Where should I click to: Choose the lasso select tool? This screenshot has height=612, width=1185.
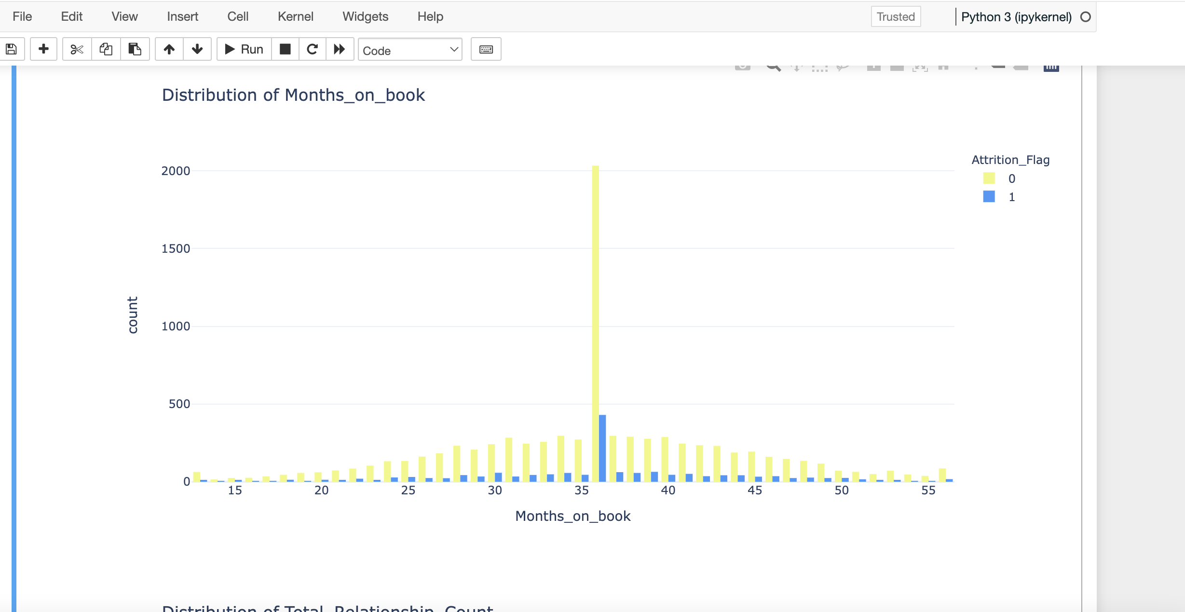tap(843, 68)
